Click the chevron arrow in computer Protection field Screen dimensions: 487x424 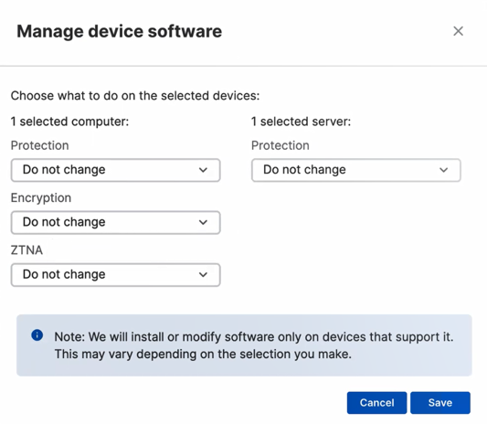point(203,170)
